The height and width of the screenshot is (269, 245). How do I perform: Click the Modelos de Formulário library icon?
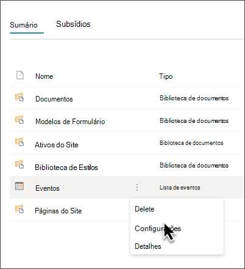pos(20,119)
